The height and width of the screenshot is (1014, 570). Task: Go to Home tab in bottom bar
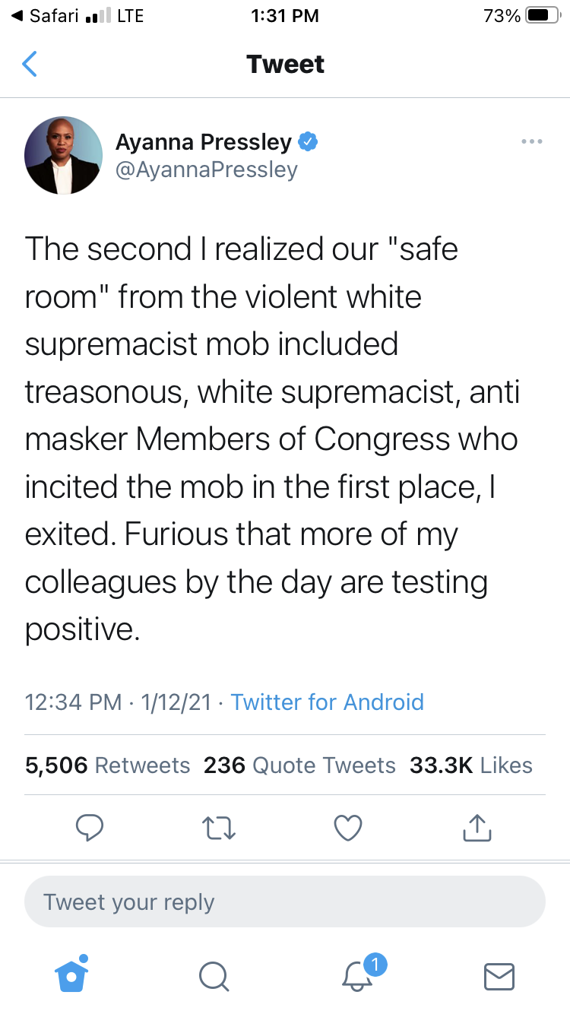pos(72,974)
